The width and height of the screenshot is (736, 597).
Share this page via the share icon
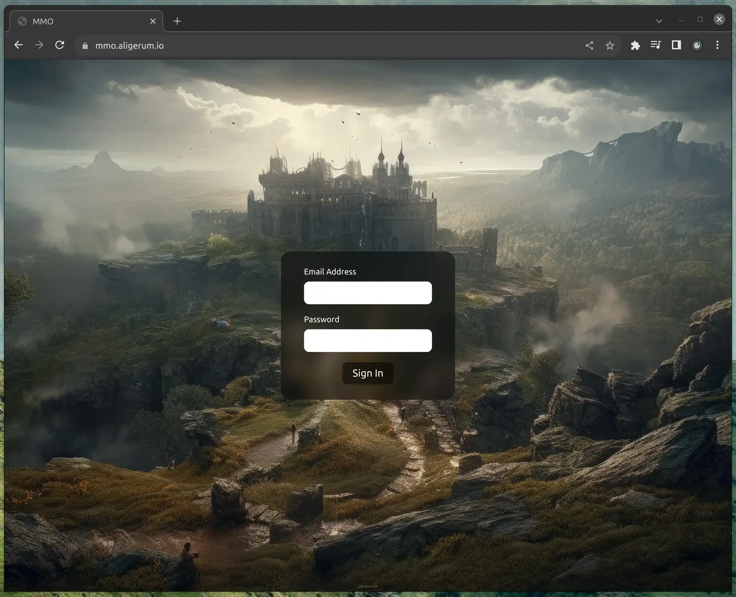589,45
